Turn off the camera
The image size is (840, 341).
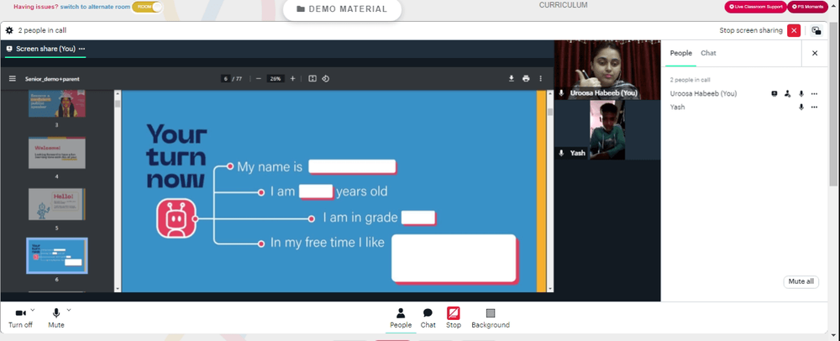tap(20, 318)
